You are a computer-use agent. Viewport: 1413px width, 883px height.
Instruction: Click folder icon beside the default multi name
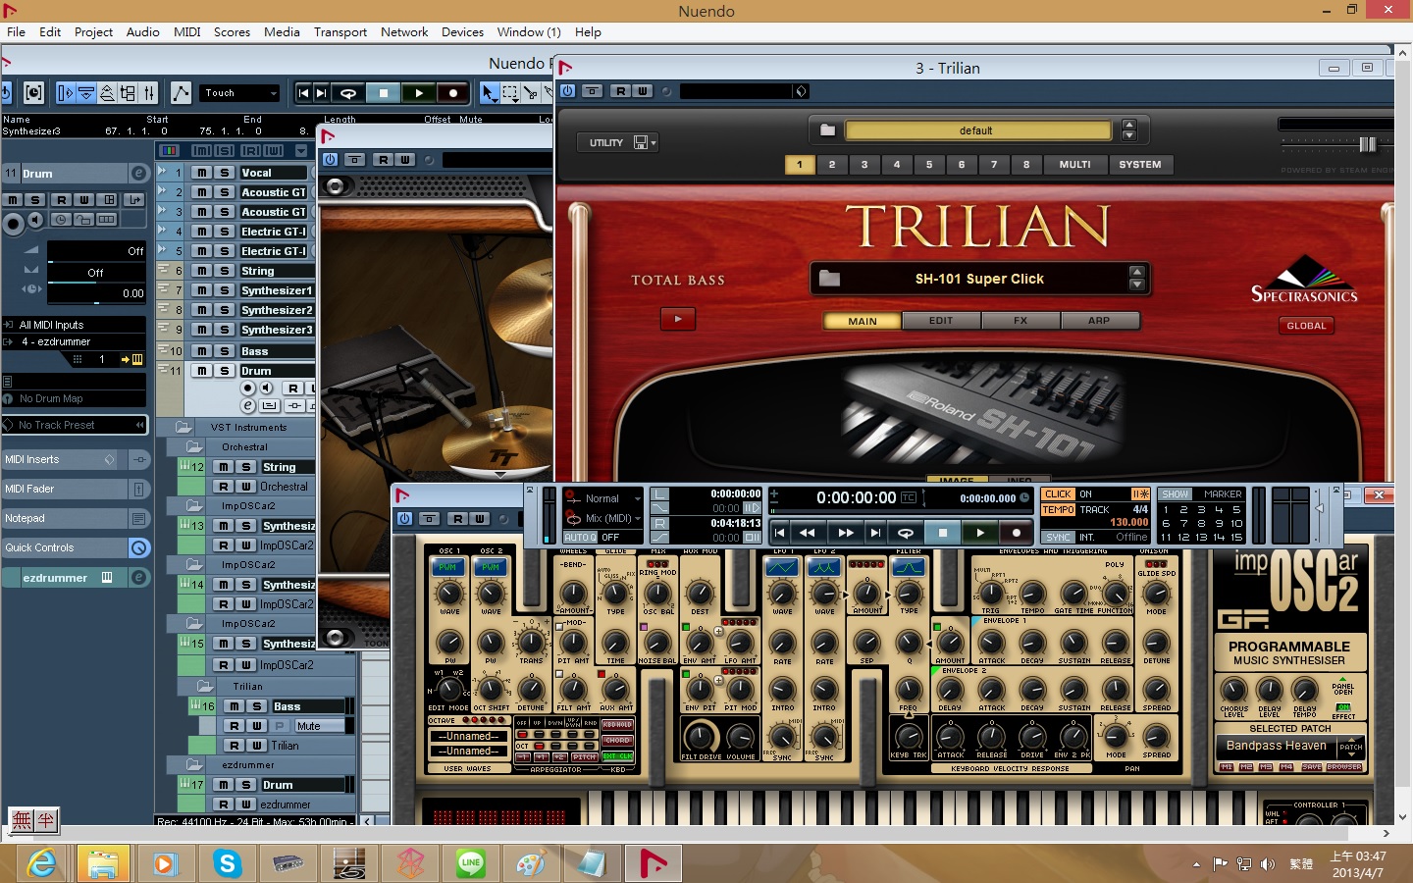pyautogui.click(x=827, y=130)
